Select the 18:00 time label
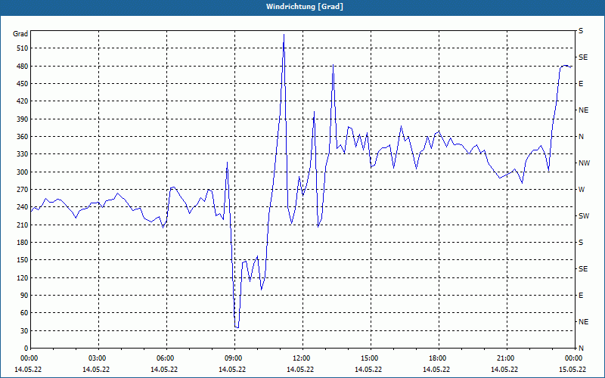Image resolution: width=605 pixels, height=378 pixels. [x=439, y=358]
